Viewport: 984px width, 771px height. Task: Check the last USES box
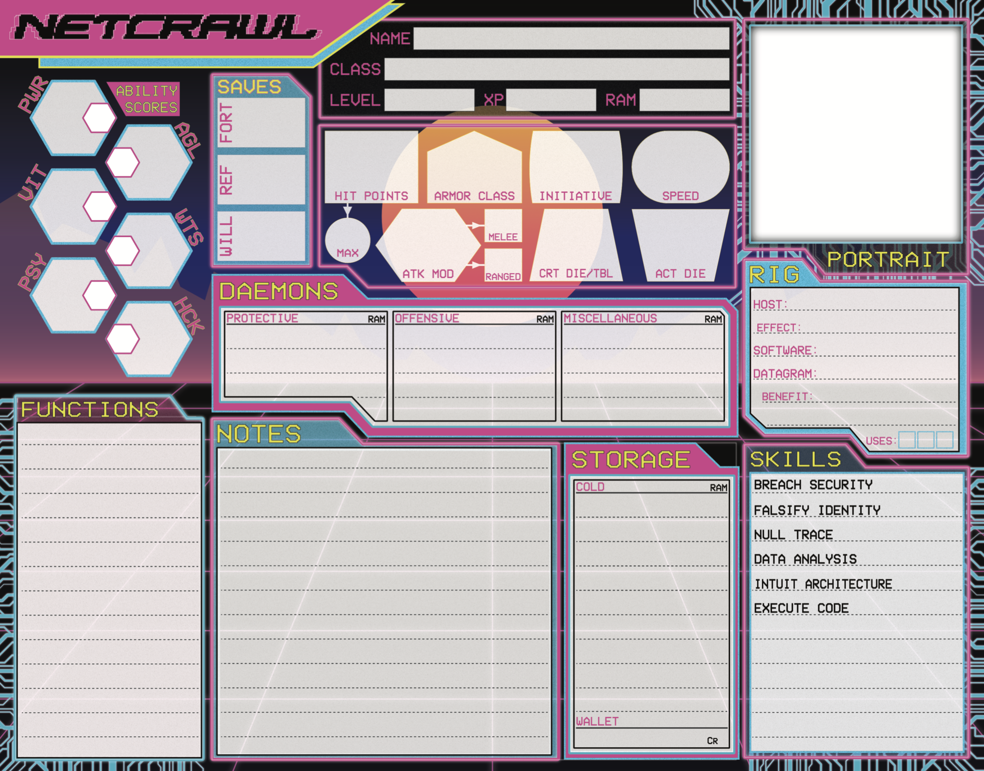[x=944, y=440]
